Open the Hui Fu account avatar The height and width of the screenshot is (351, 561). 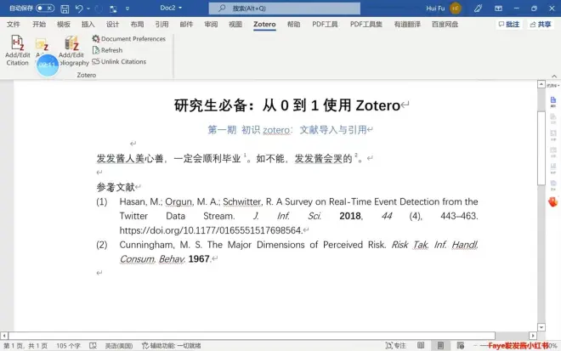point(455,8)
